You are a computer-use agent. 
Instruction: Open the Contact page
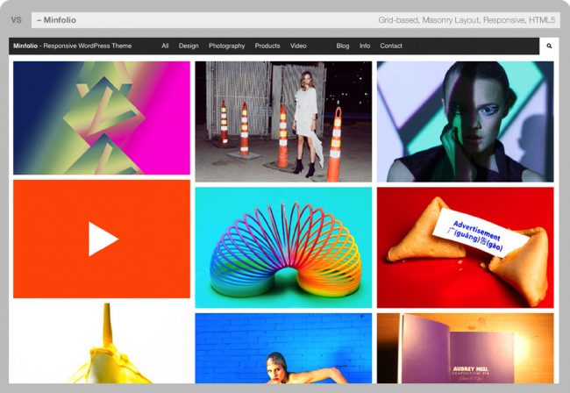pos(391,46)
